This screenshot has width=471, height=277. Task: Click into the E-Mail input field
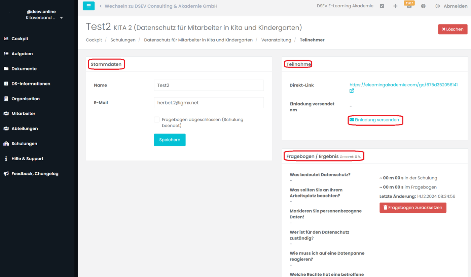click(x=209, y=103)
